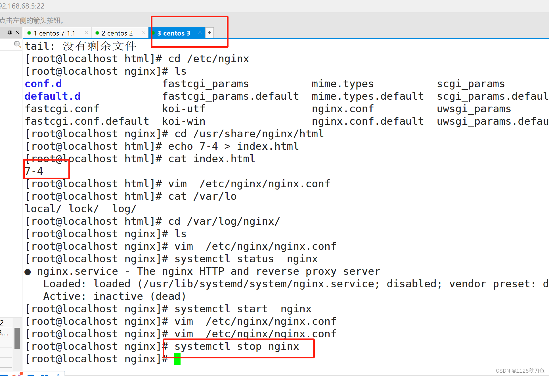Screen dimensions: 549x376
Task: Click 'mime.types' file name
Action: (343, 84)
